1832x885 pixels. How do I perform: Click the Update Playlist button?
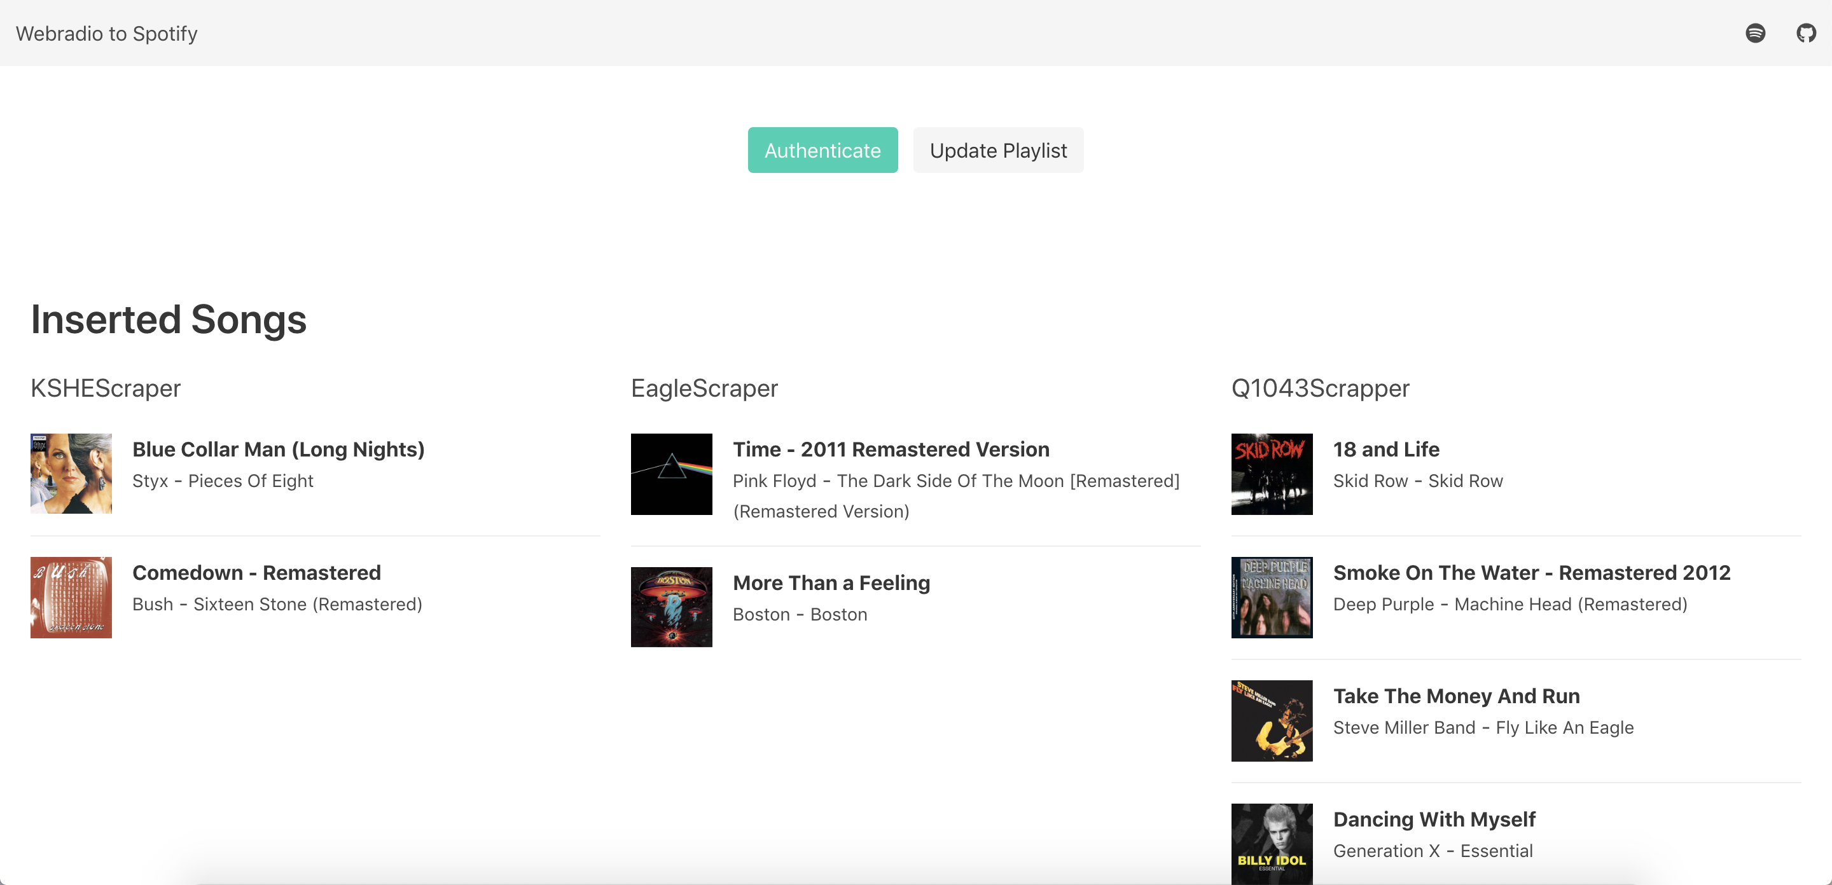998,150
